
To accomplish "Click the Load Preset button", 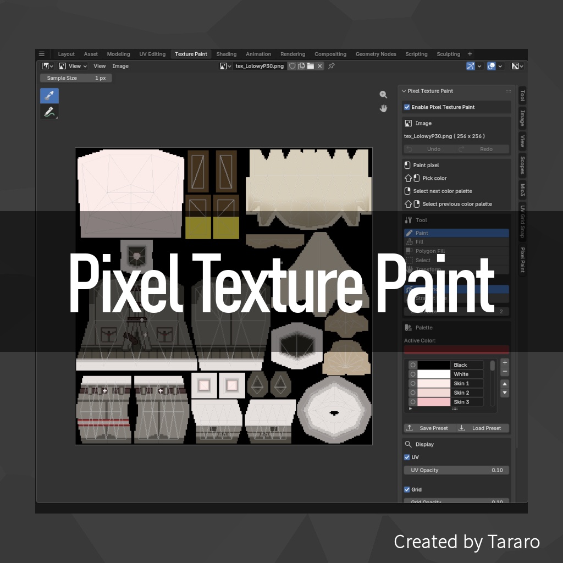I will (x=483, y=428).
